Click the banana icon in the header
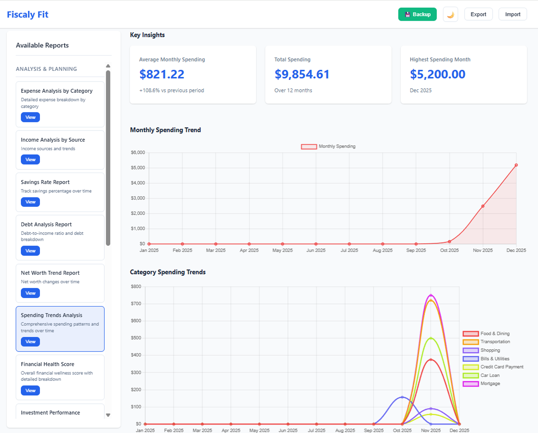 pyautogui.click(x=450, y=14)
